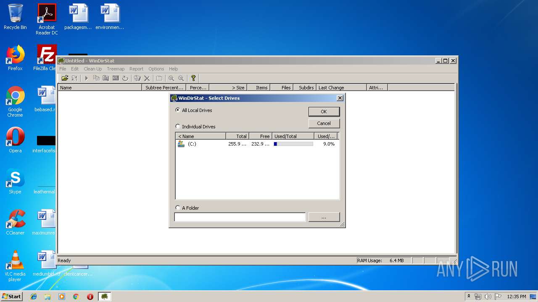Open the Report menu
The image size is (538, 302).
[136, 69]
